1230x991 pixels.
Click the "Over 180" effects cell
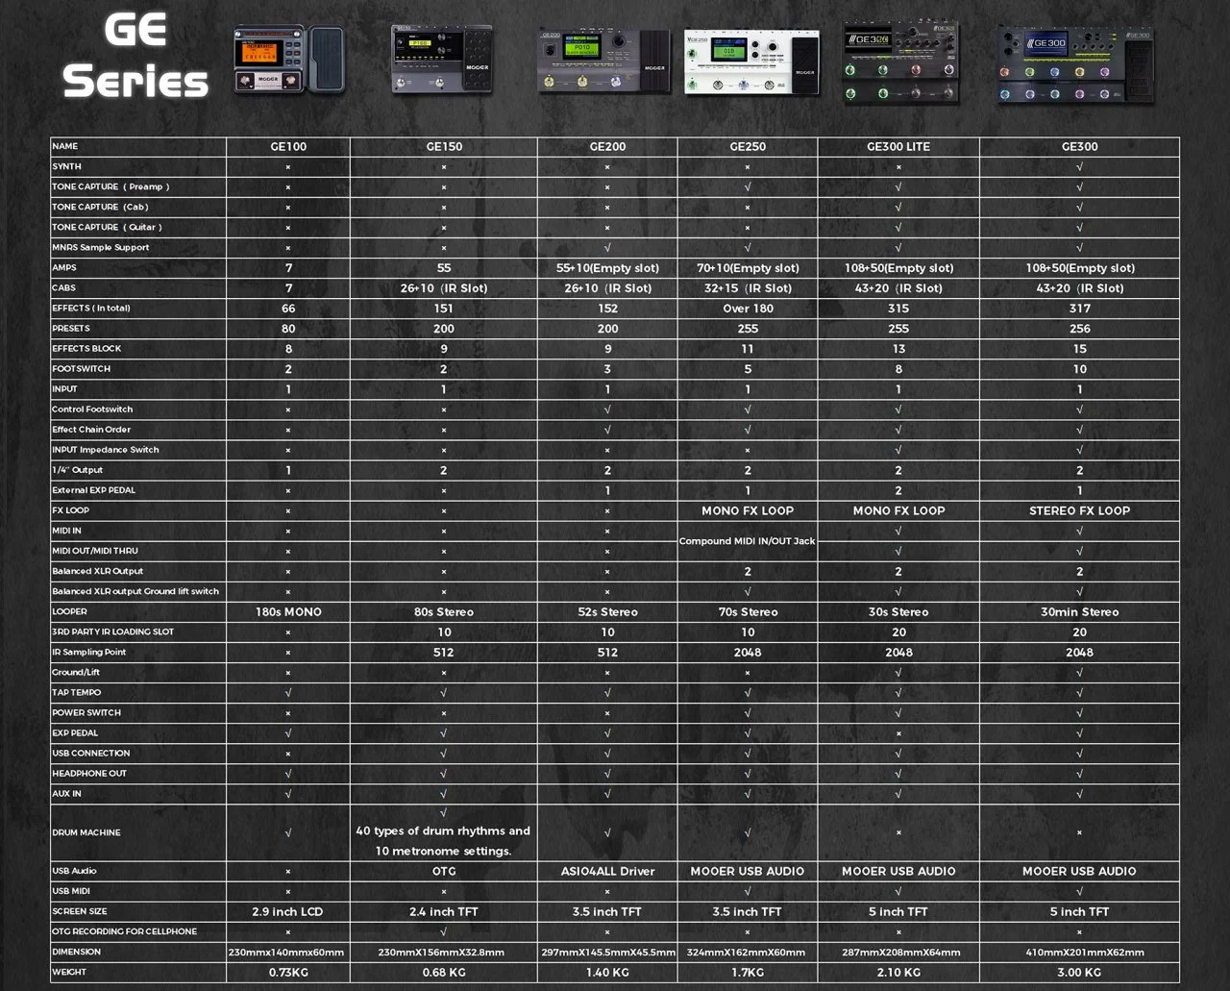(x=748, y=309)
